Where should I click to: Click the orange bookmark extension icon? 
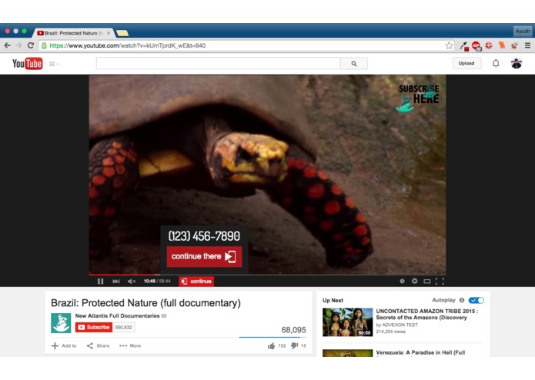point(502,45)
